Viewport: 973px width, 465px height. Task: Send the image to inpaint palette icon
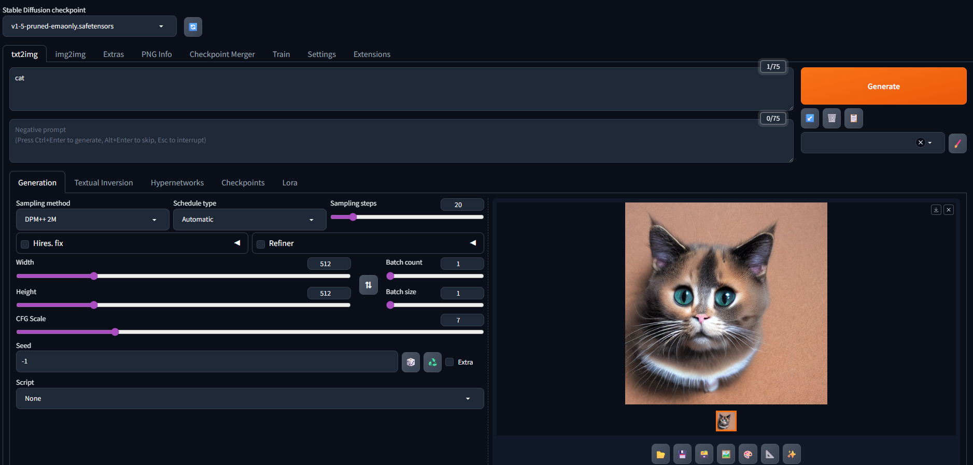point(748,454)
